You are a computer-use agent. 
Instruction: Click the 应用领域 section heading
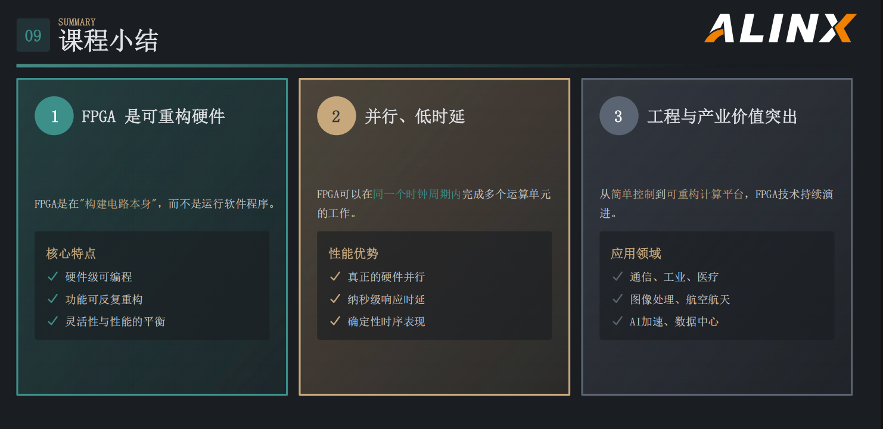click(x=636, y=253)
